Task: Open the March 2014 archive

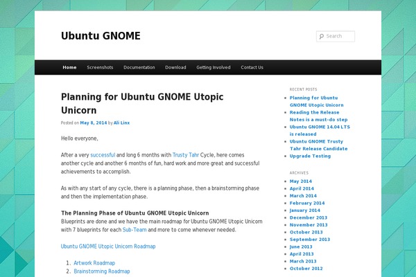Action: pos(303,195)
